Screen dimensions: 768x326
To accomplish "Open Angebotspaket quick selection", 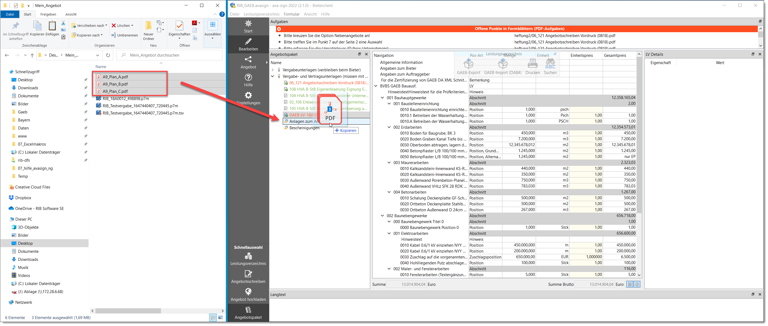I will 248,313.
